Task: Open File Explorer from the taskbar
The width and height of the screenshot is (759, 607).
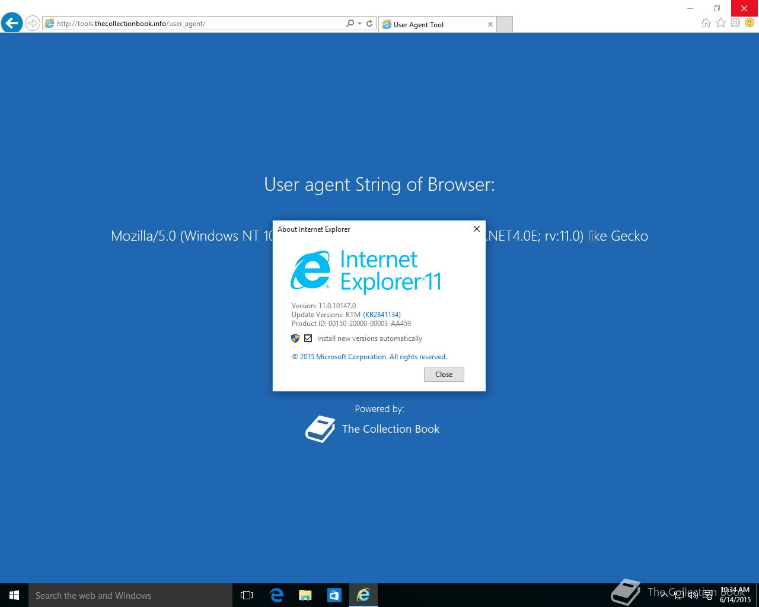Action: click(305, 595)
